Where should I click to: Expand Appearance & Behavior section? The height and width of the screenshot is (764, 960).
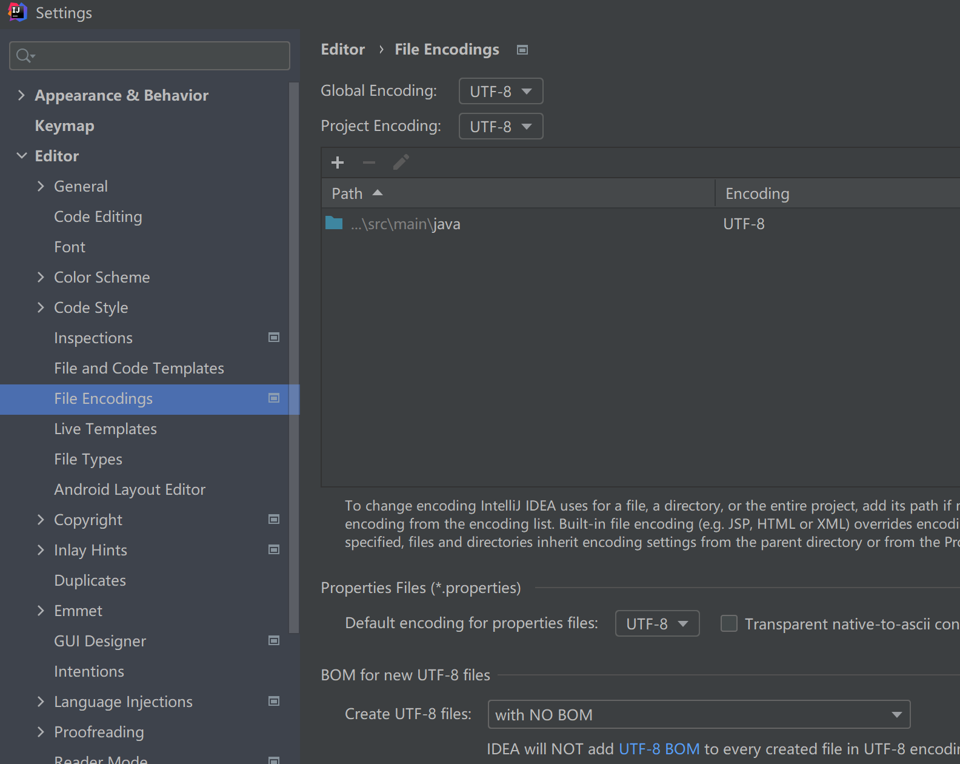pyautogui.click(x=21, y=95)
